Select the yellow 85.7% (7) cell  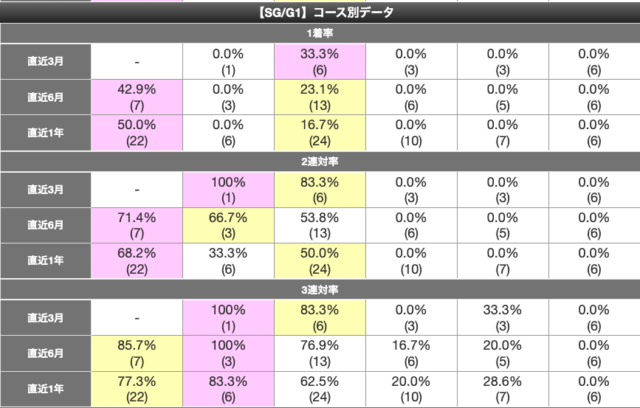click(x=137, y=353)
